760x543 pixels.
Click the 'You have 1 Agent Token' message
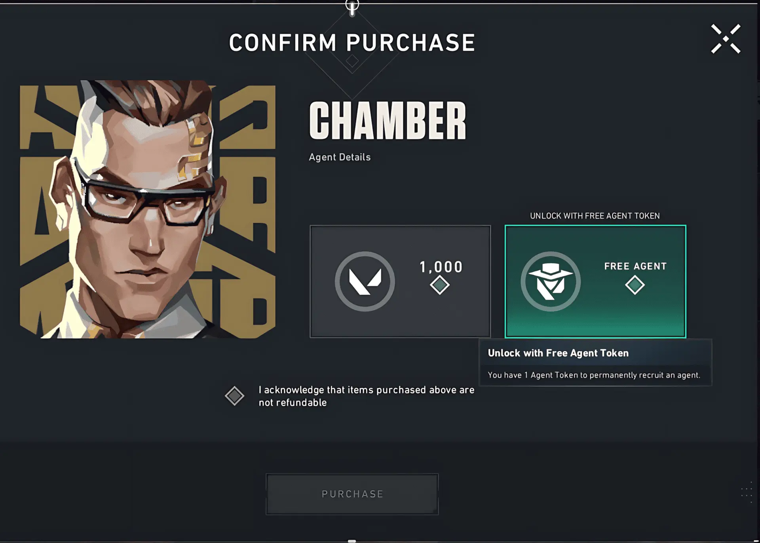[594, 375]
